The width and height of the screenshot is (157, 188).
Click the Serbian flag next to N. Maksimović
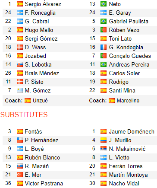[x=104, y=149]
